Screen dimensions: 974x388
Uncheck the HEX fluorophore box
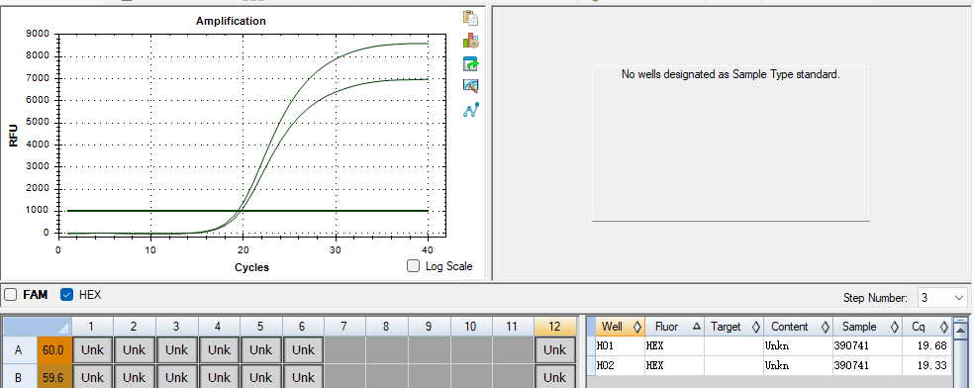click(66, 295)
